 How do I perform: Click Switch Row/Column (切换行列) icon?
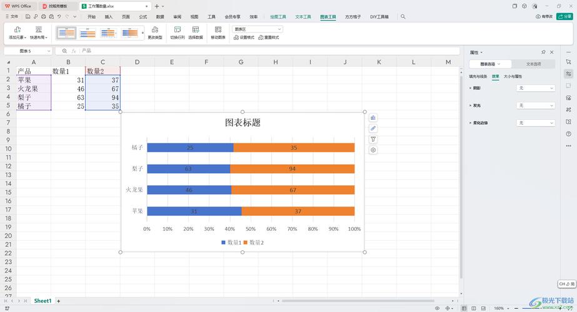tap(178, 30)
